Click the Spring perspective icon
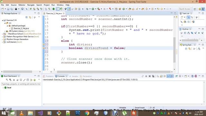The width and height of the screenshot is (206, 116). (x=200, y=9)
